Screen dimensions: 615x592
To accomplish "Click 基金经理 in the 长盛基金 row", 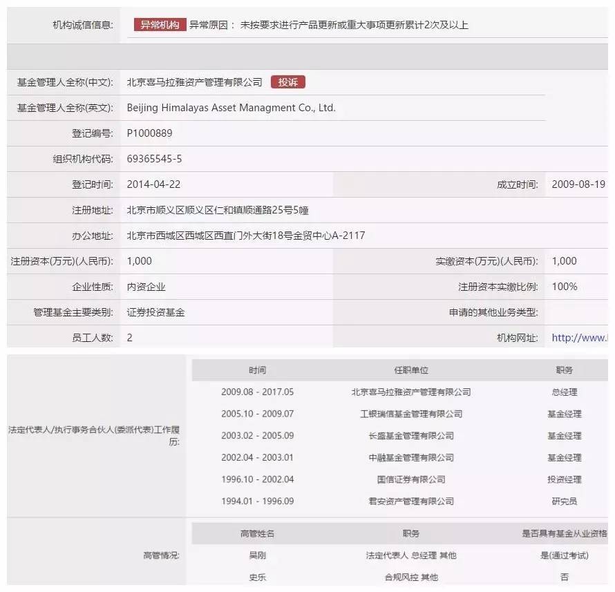I will [565, 436].
